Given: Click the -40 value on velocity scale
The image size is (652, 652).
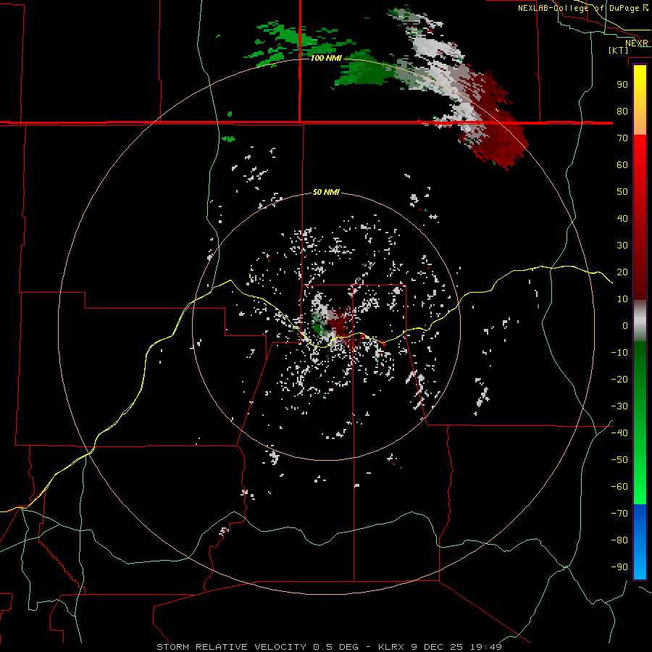Looking at the screenshot, I should pos(619,433).
